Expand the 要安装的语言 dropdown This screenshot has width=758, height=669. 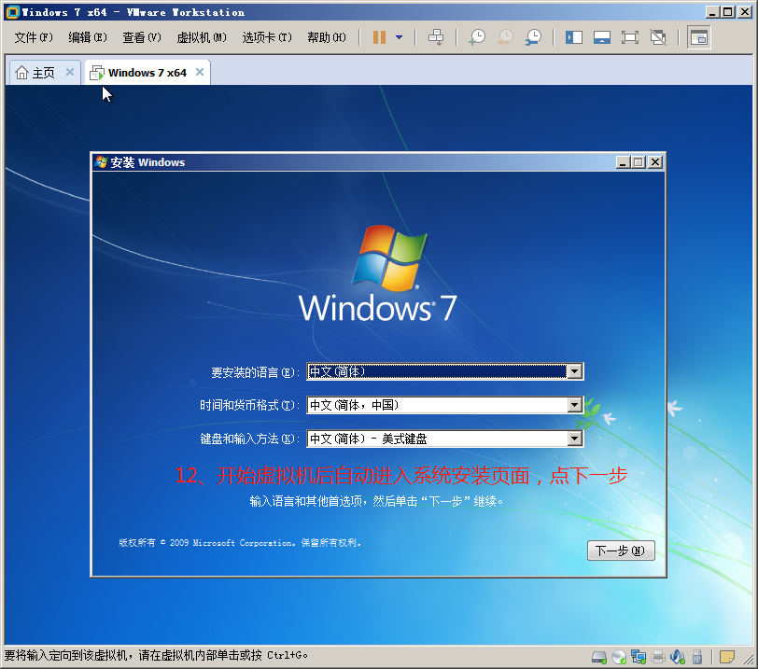coord(574,371)
